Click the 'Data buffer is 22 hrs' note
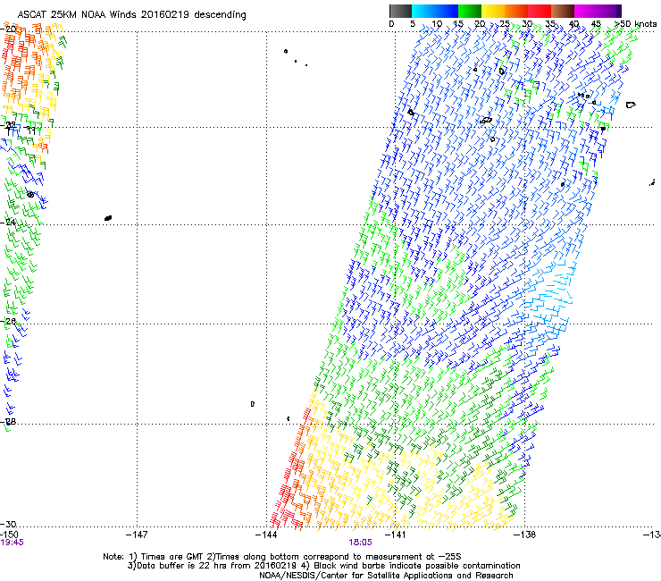This screenshot has width=661, height=581. coord(323,566)
